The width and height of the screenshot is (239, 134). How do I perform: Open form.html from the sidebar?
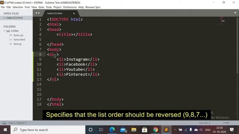click(x=19, y=40)
